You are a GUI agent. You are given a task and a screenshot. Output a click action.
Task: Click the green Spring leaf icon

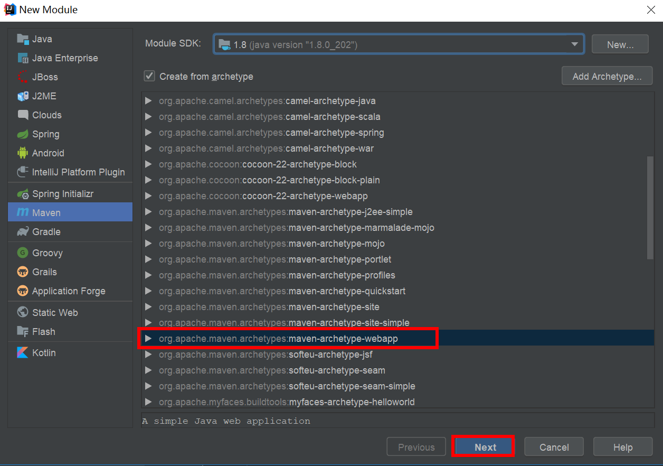23,134
